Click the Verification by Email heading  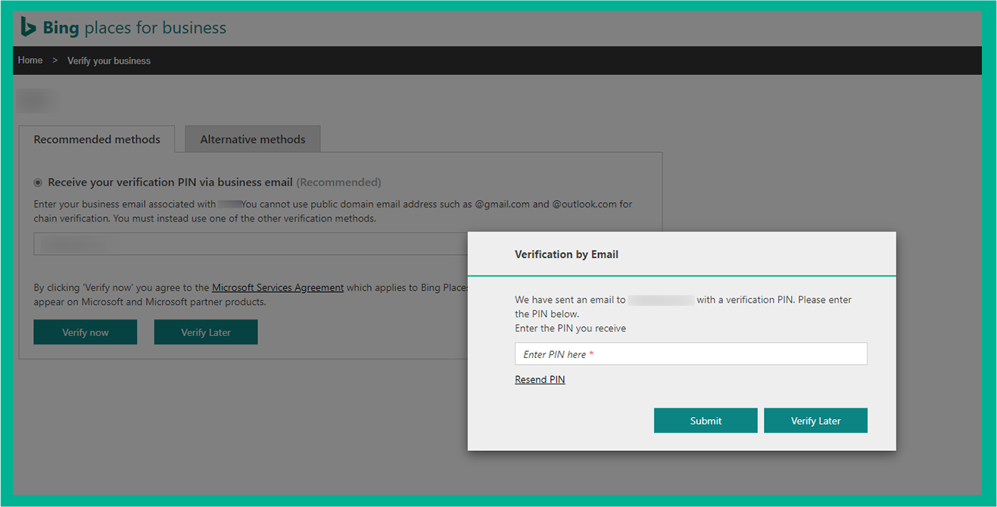point(566,254)
